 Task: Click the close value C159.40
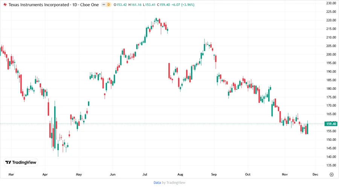point(163,5)
